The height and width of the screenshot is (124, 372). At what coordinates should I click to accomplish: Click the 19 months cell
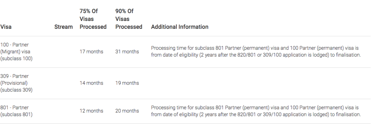tap(127, 83)
